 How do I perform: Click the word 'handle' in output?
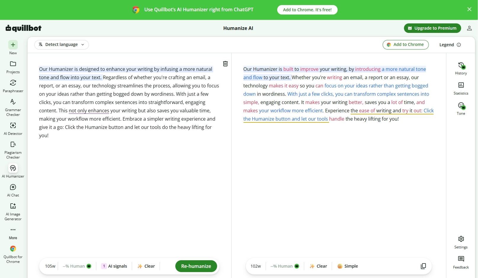point(336,119)
